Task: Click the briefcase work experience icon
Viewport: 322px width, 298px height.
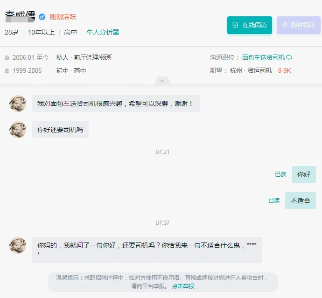Action: point(7,58)
